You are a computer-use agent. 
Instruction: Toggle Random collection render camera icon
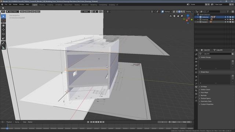[233, 22]
